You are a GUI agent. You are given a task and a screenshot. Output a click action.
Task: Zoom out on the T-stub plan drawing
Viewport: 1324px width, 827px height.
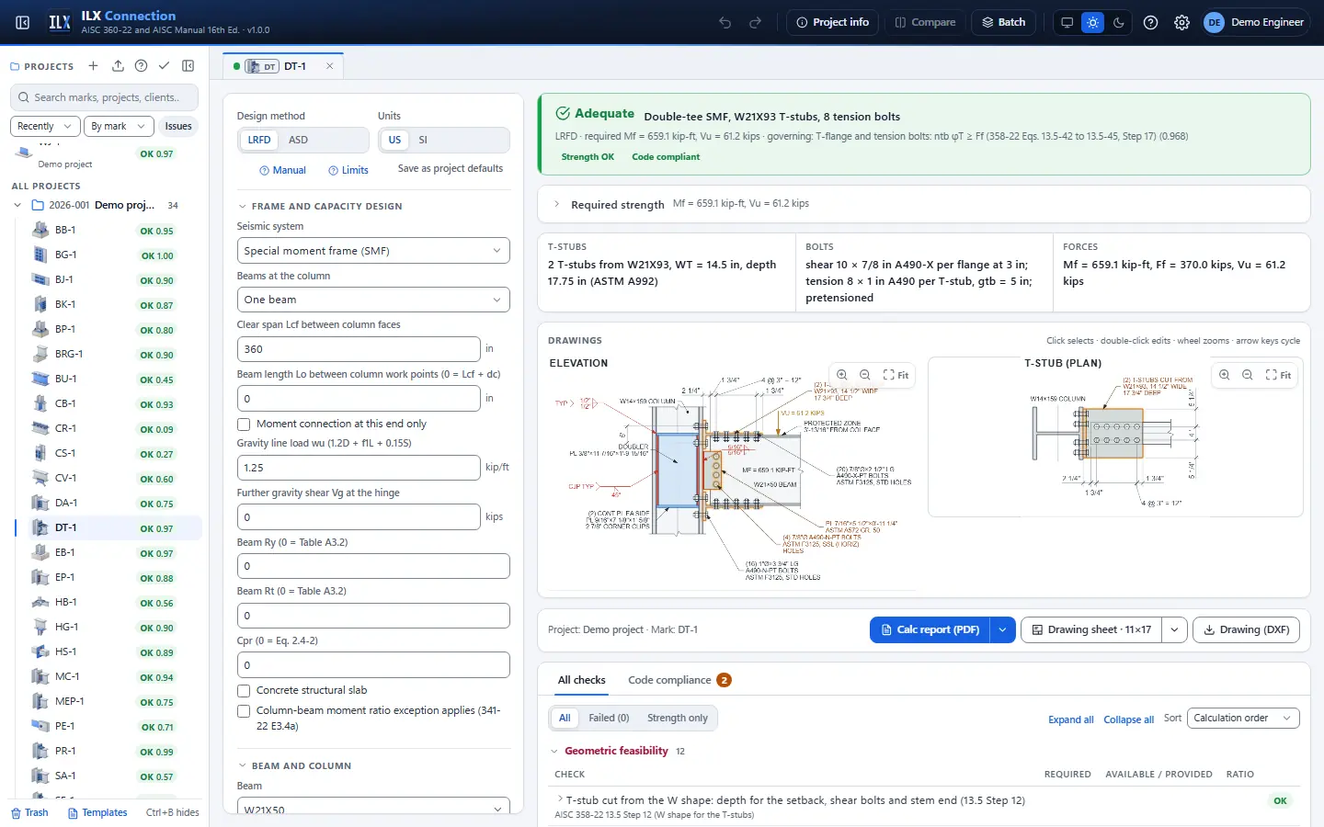tap(1248, 375)
